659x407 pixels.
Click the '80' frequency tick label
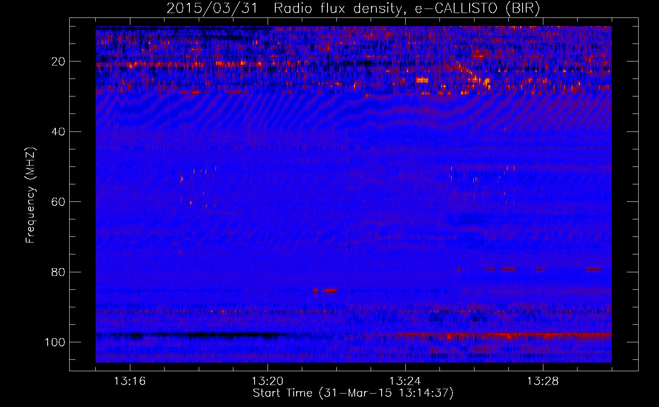[x=58, y=272]
